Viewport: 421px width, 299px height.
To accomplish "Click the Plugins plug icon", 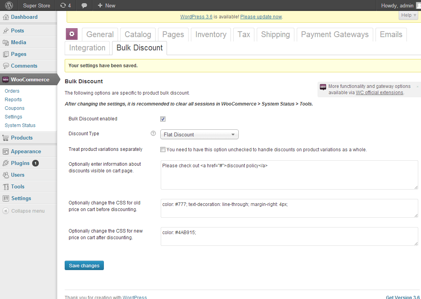I will click(5, 163).
